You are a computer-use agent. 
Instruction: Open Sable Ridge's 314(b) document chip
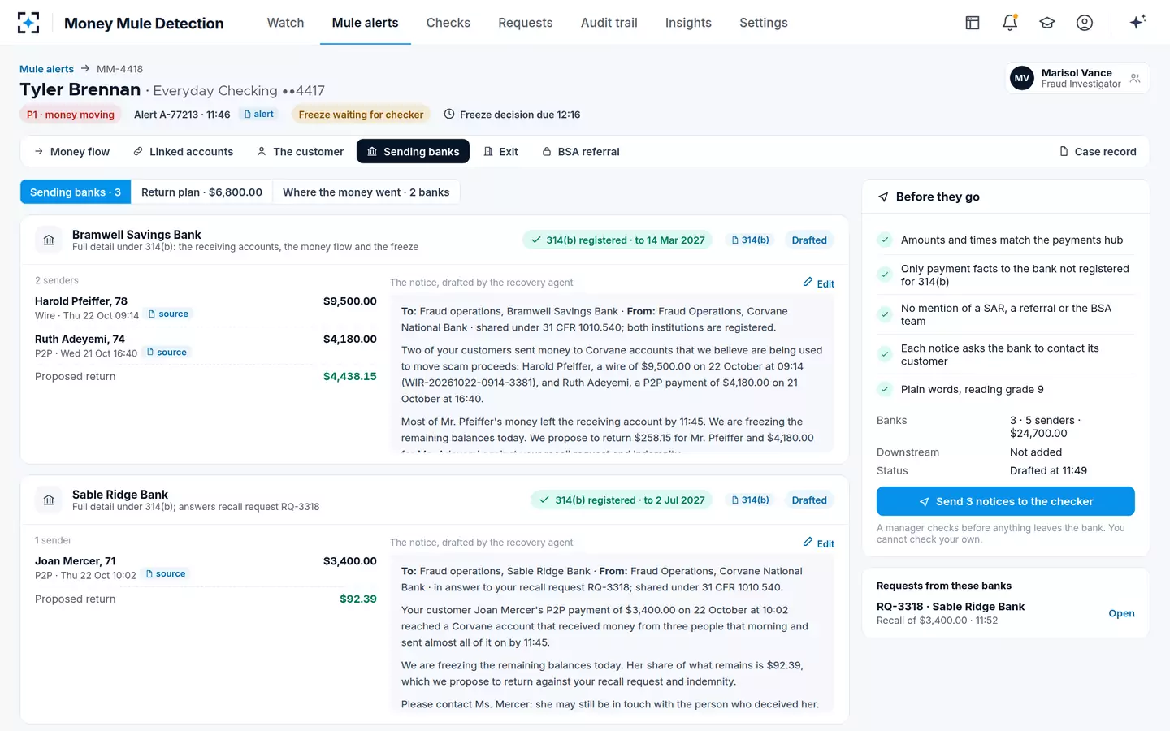750,500
